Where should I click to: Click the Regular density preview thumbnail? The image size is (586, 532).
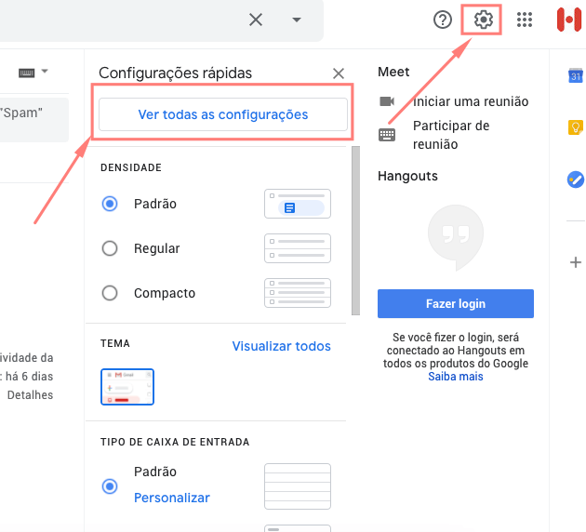[298, 248]
